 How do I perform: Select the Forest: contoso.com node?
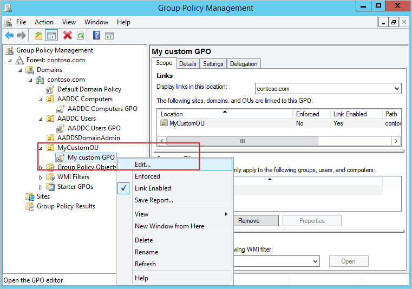(x=55, y=60)
